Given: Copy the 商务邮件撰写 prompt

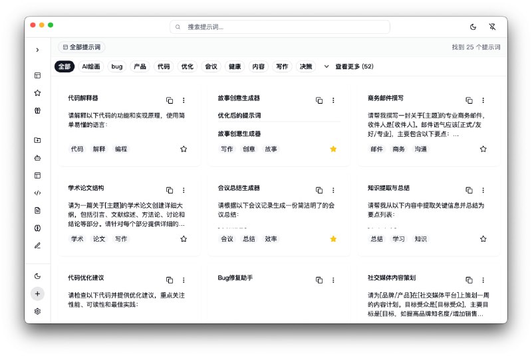Looking at the screenshot, I should point(469,100).
